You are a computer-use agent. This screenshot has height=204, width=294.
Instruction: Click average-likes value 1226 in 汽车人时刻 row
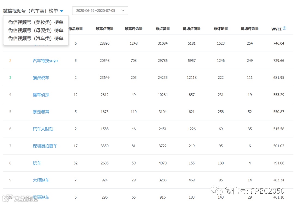pyautogui.click(x=192, y=129)
